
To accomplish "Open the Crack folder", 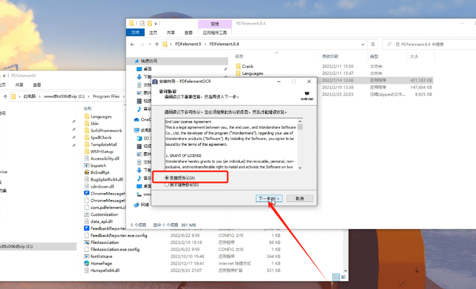I will tap(247, 66).
